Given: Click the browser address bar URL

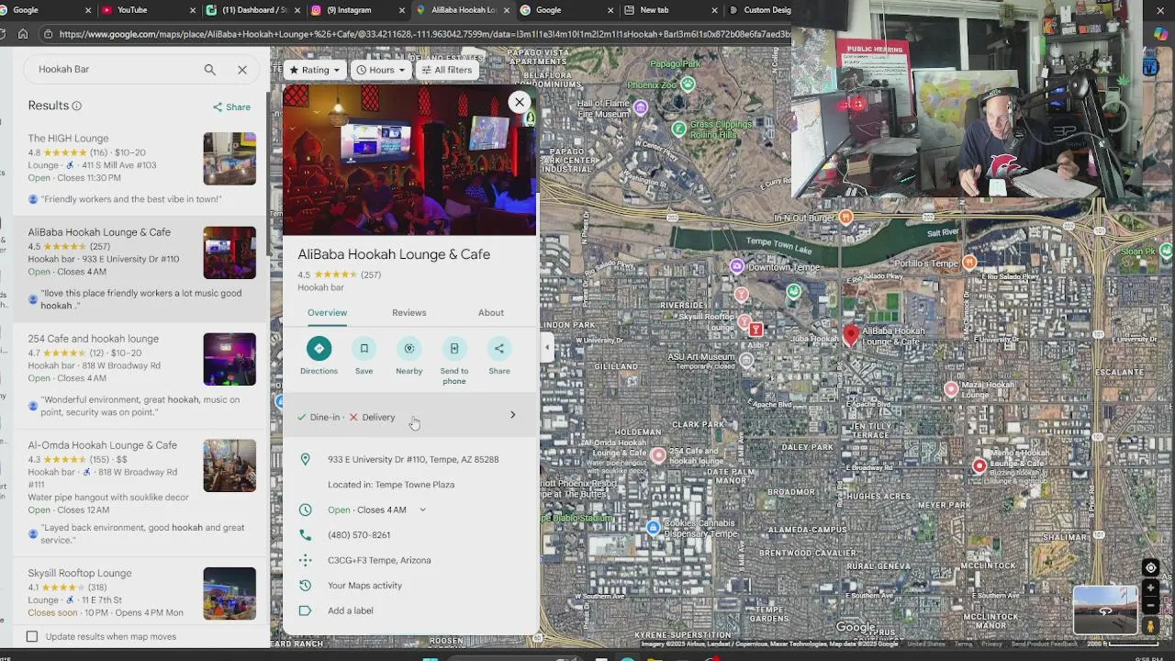Looking at the screenshot, I should point(424,34).
